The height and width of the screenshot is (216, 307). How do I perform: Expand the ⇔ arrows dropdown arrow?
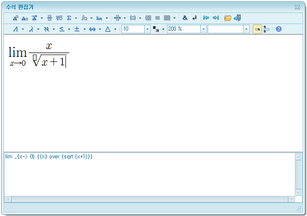point(100,29)
